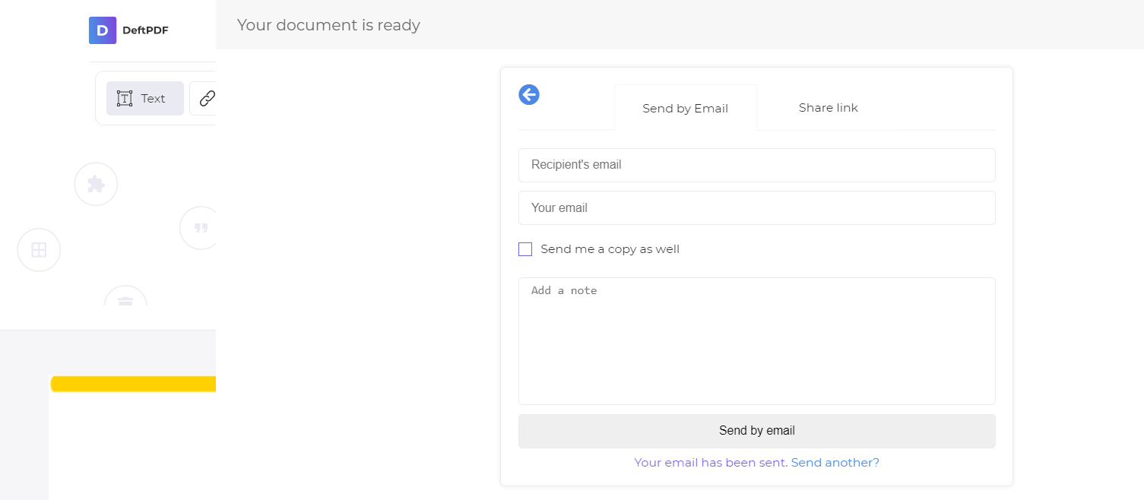Click the DeftPDF logo
This screenshot has width=1144, height=500.
128,30
